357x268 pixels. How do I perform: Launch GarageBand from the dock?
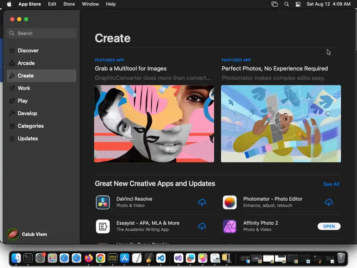click(149, 258)
